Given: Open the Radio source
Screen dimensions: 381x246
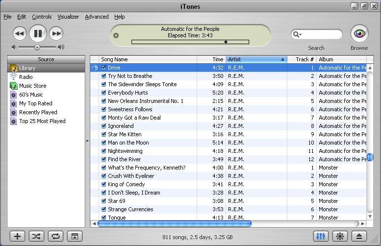Looking at the screenshot, I should tap(46, 77).
